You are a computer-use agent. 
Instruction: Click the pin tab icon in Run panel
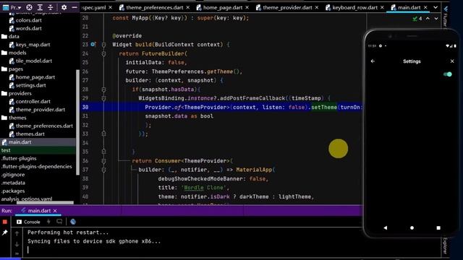(5, 233)
